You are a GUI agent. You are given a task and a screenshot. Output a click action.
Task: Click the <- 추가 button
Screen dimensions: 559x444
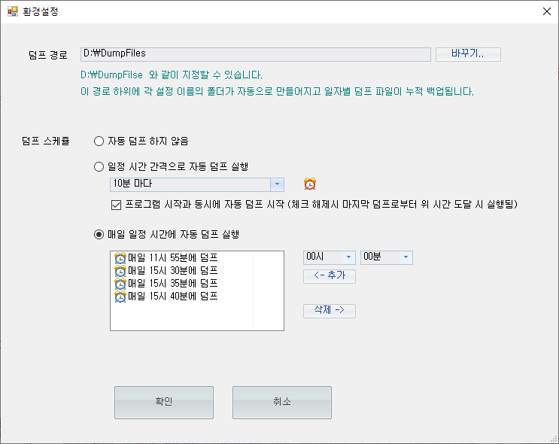click(329, 275)
